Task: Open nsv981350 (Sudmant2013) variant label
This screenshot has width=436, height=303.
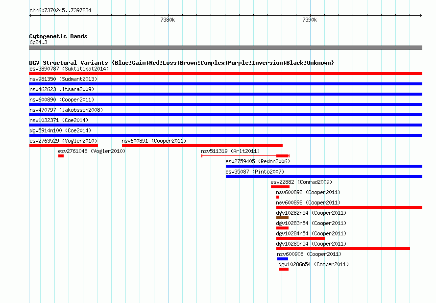Action: pos(63,79)
